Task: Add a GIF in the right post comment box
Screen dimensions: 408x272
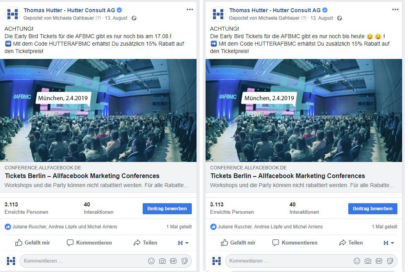Action: 379,261
